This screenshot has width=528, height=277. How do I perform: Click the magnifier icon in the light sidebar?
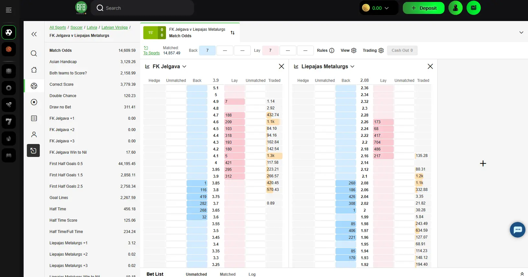click(34, 53)
